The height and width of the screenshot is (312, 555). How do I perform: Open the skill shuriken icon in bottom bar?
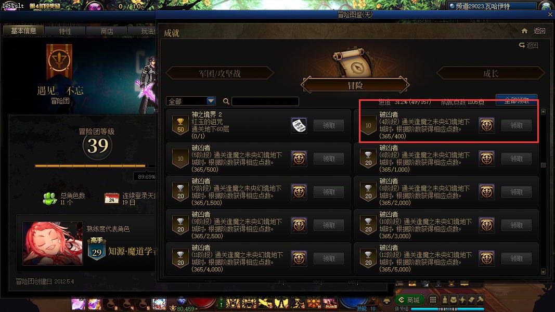click(x=462, y=300)
